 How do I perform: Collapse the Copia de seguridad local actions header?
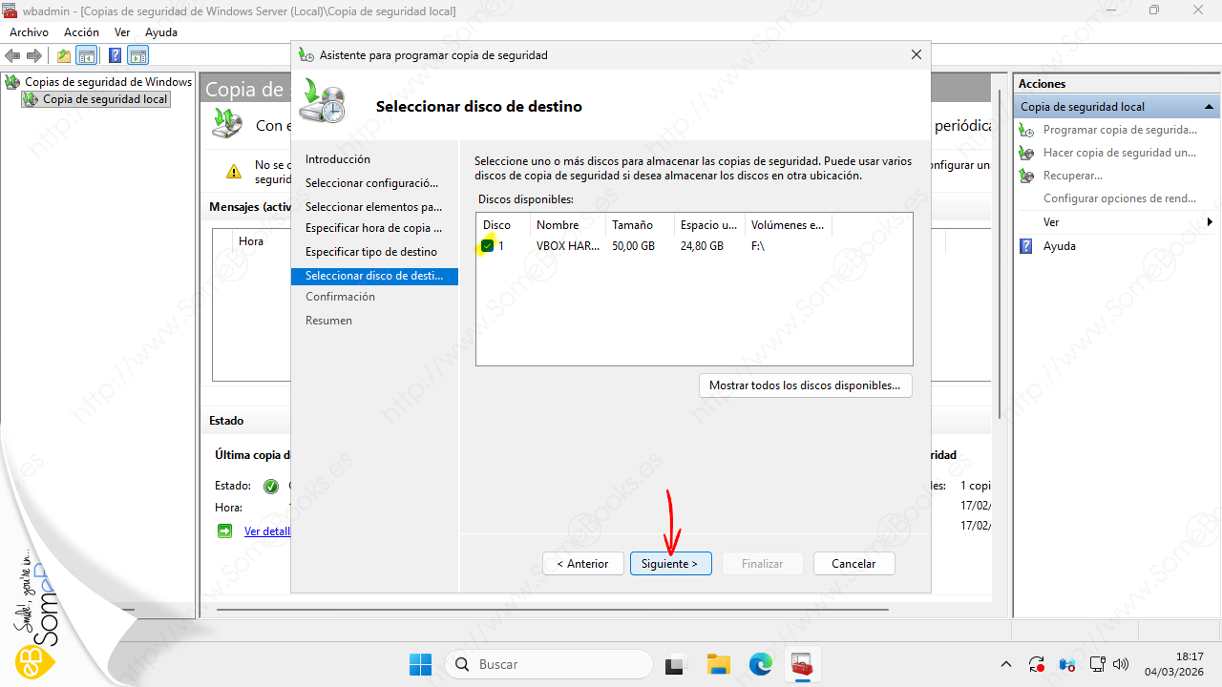coord(1209,107)
